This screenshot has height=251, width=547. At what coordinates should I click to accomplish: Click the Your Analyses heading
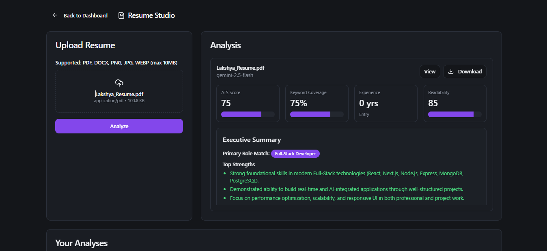tap(82, 243)
